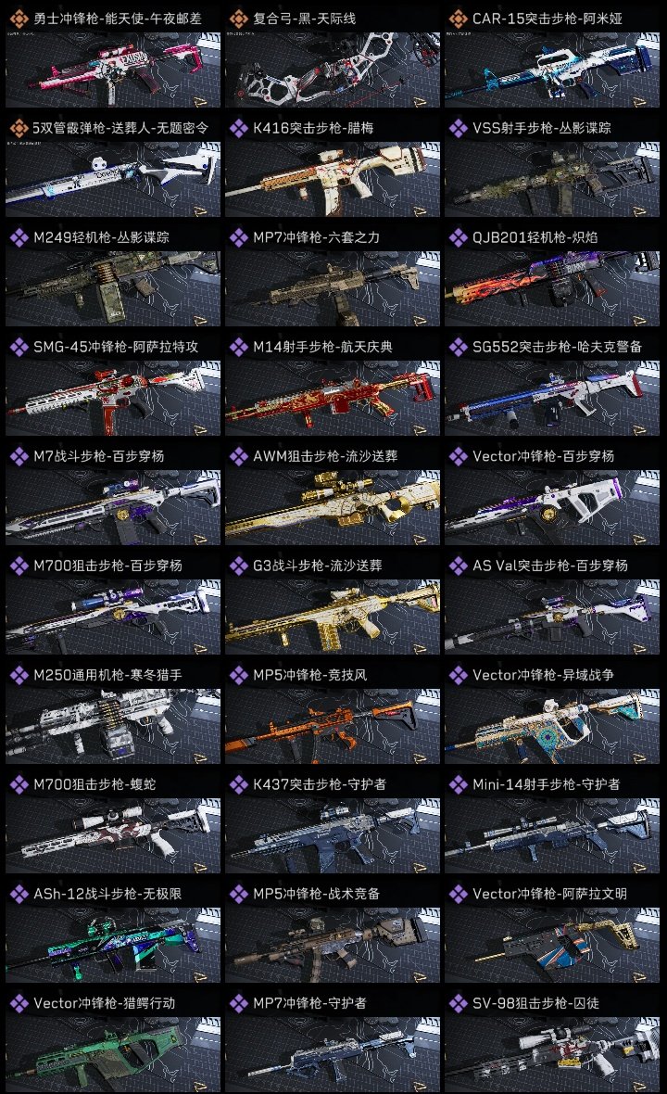The height and width of the screenshot is (1094, 667).
Task: Select the pink 勇士冲锋枪 weapon skin image
Action: tap(113, 70)
